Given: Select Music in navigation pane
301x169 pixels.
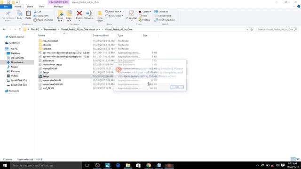Looking at the screenshot, I should [x=14, y=67].
